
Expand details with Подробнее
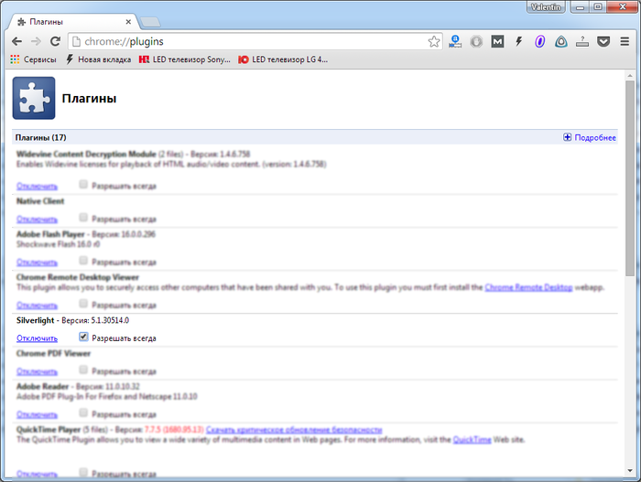tap(590, 138)
